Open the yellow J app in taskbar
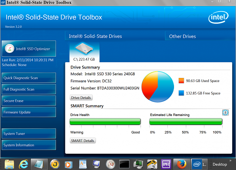The height and width of the screenshot is (170, 236). (55, 164)
